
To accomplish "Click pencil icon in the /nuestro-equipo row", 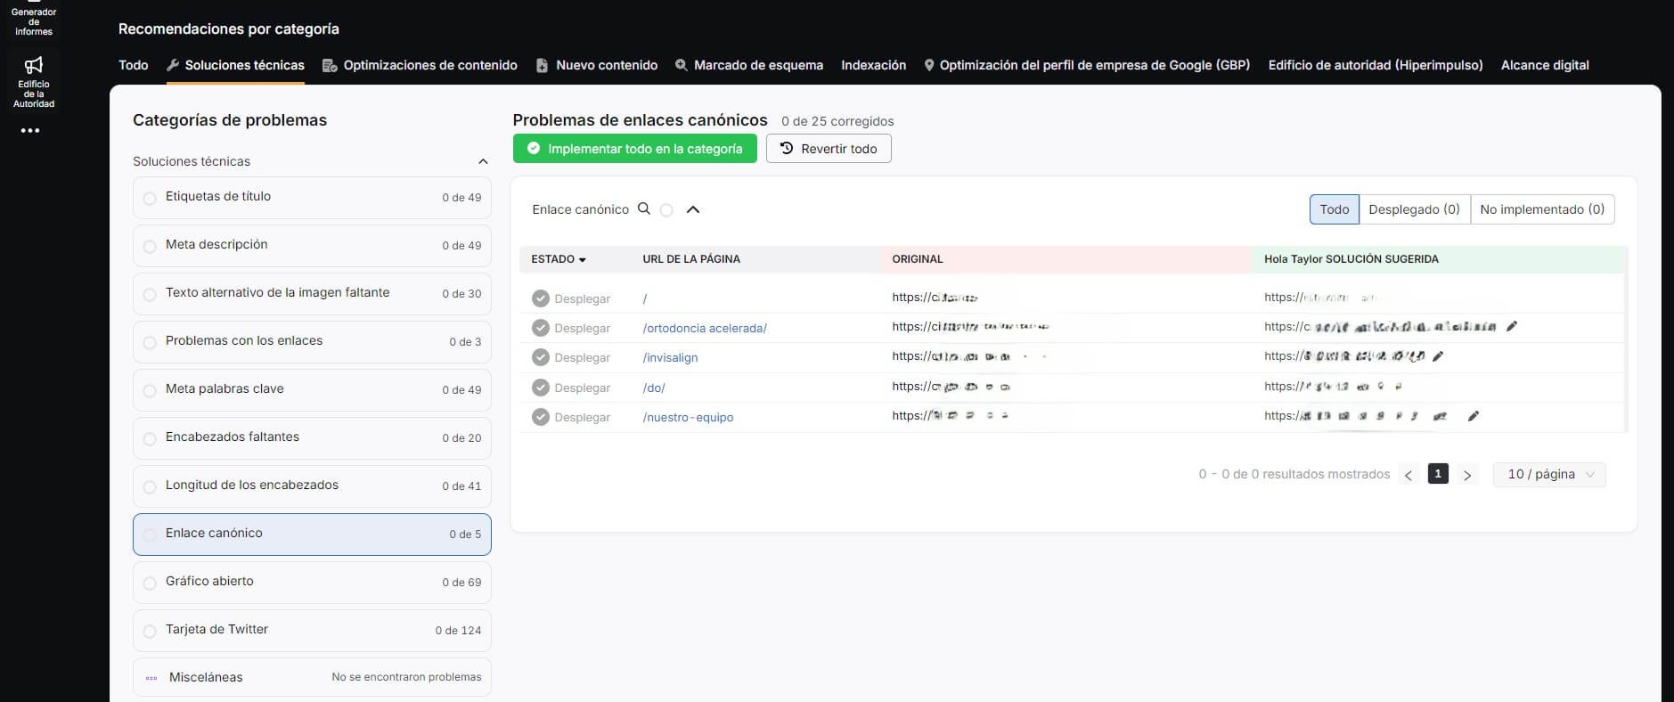I will click(x=1474, y=416).
